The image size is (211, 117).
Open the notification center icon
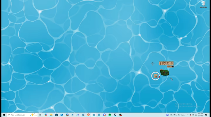206,115
